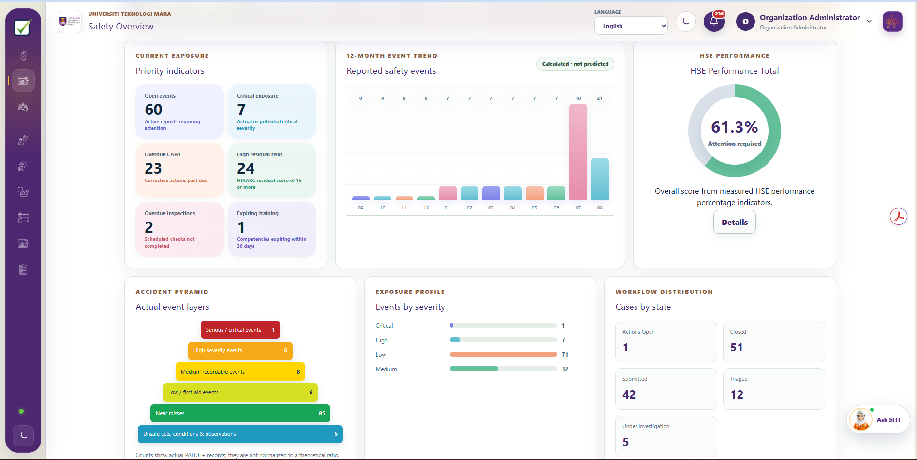Click the 61.3% HSE performance donut chart
Viewport: 917px width, 460px height.
[x=735, y=131]
